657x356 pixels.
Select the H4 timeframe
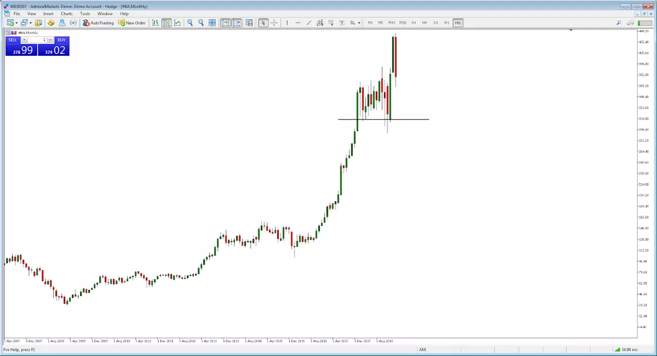(424, 23)
